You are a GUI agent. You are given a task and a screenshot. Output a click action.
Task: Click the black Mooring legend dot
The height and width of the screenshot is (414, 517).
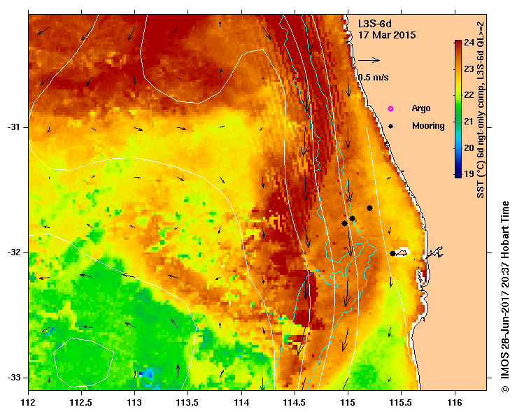click(390, 126)
